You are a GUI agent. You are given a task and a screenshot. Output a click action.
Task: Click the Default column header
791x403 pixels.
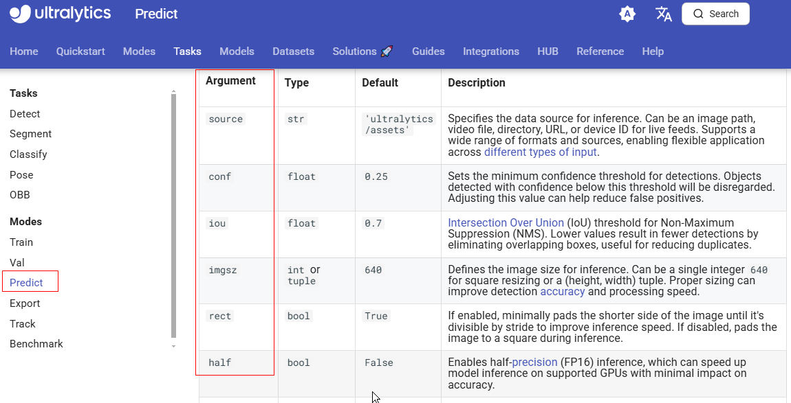[380, 82]
